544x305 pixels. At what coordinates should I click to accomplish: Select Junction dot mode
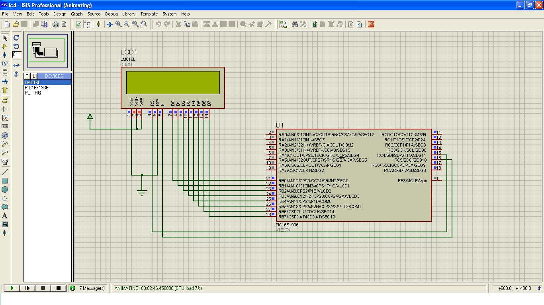tap(5, 55)
